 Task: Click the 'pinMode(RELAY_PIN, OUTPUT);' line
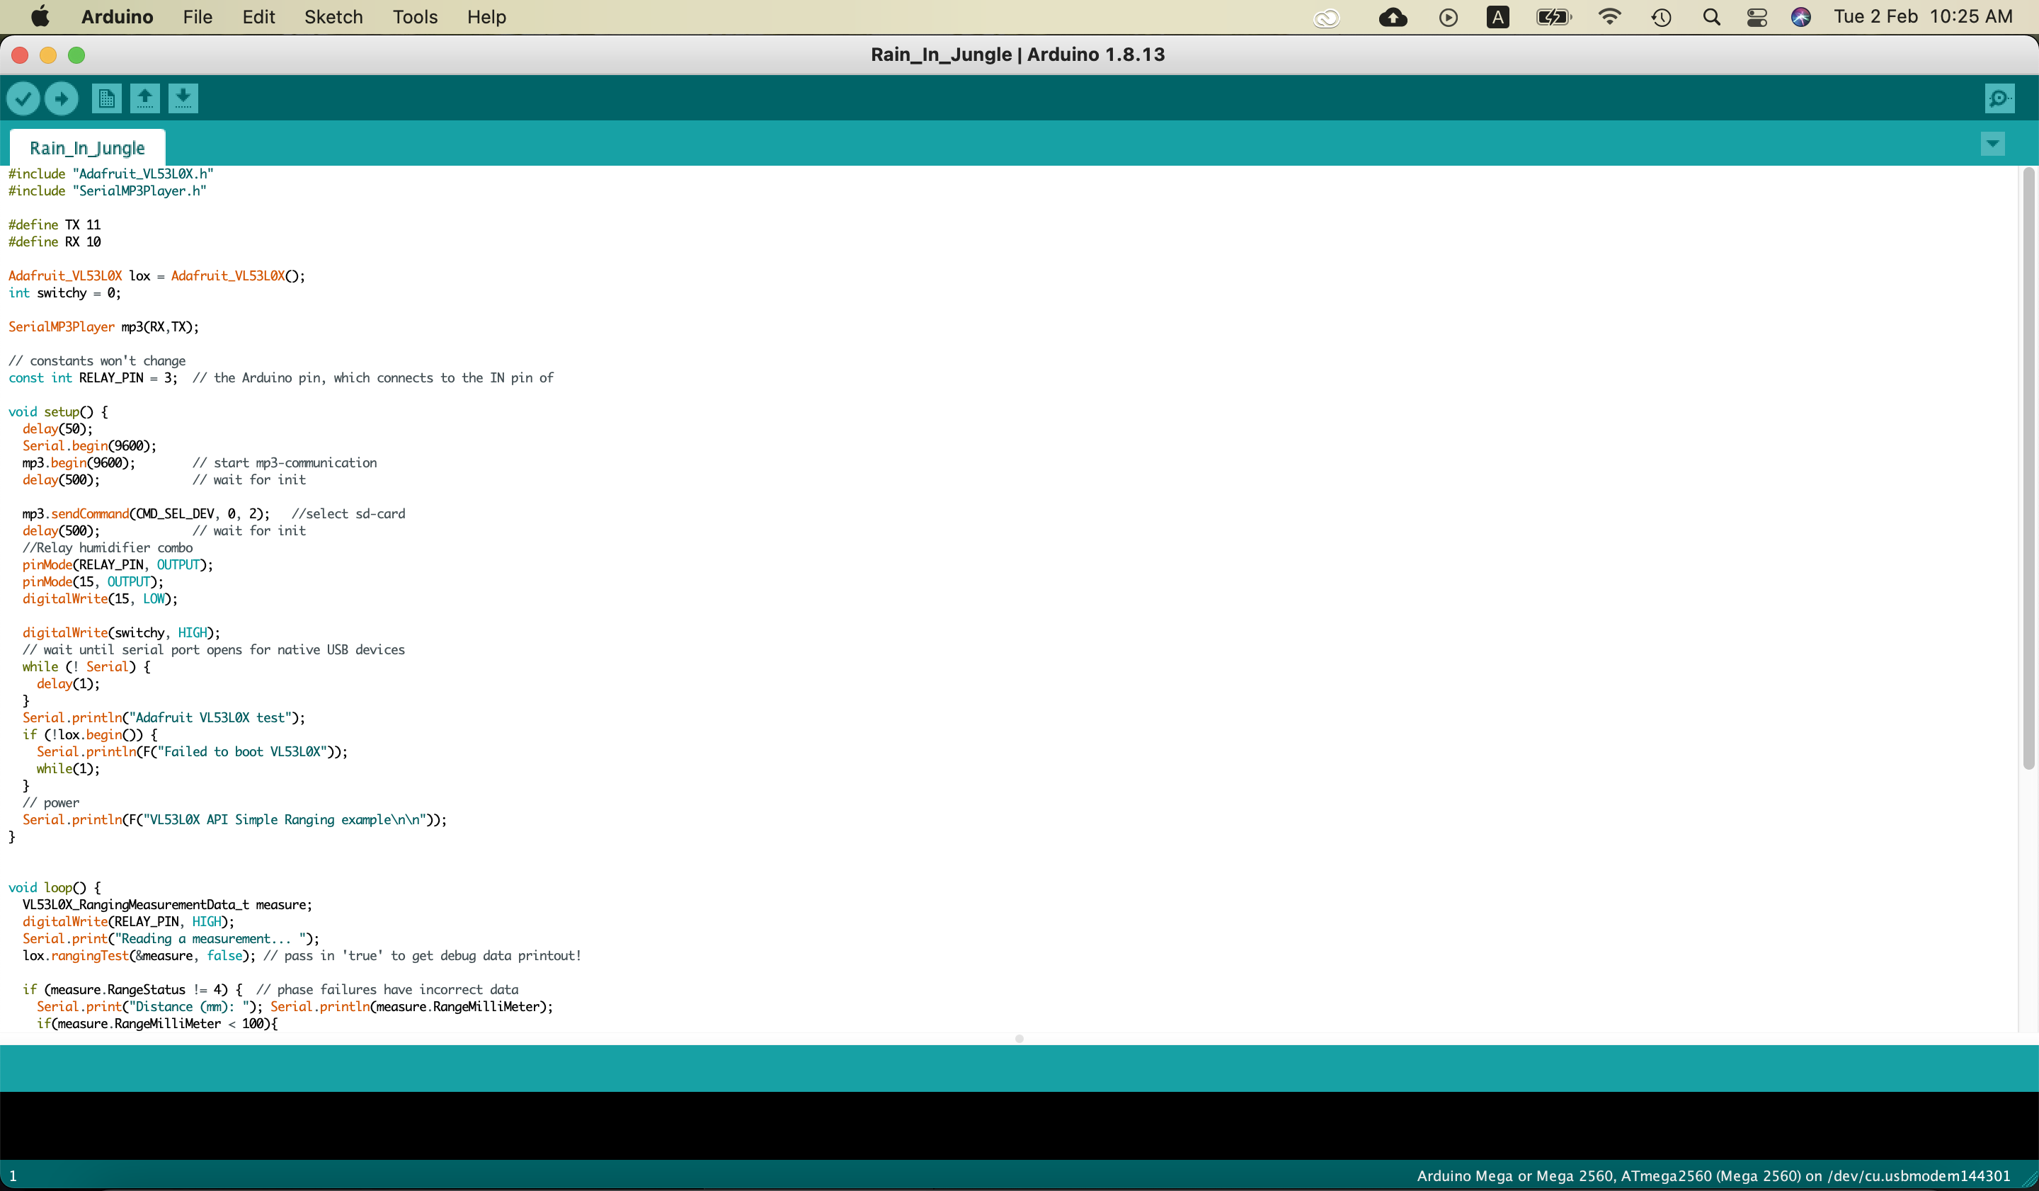[118, 565]
